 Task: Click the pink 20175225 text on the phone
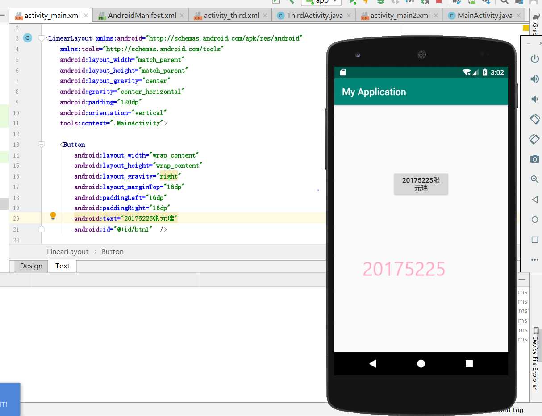[x=404, y=269]
